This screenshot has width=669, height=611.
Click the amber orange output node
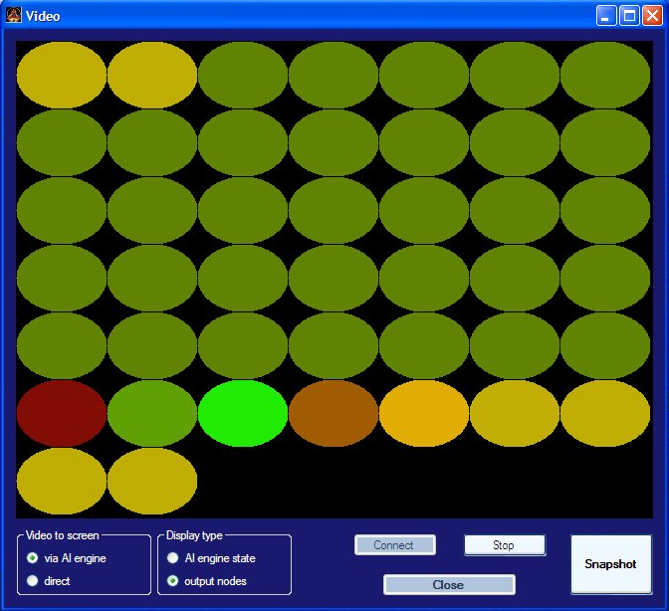(424, 413)
